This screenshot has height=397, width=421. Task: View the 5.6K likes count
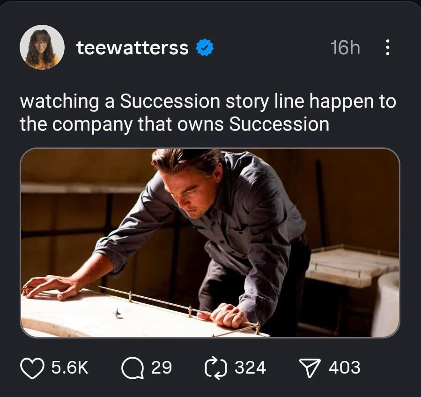[x=69, y=368]
